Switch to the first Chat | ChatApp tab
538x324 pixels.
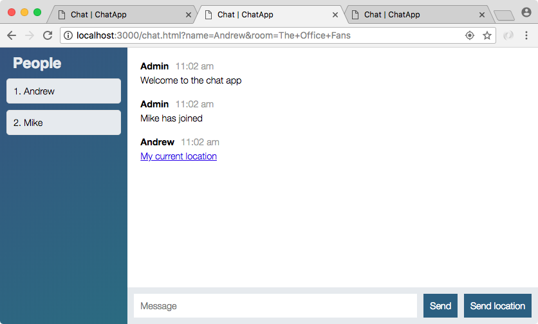(x=122, y=15)
